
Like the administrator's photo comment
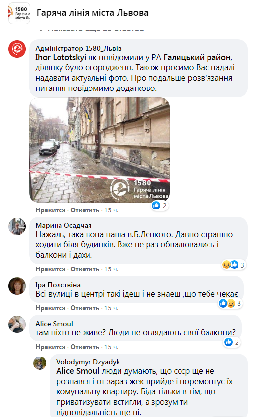[51, 210]
